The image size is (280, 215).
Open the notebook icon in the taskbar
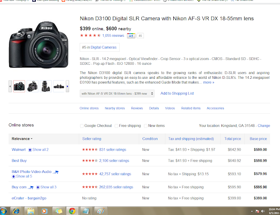point(86,211)
